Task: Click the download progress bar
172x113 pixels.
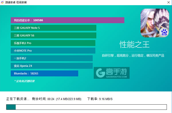Action: 87,107
